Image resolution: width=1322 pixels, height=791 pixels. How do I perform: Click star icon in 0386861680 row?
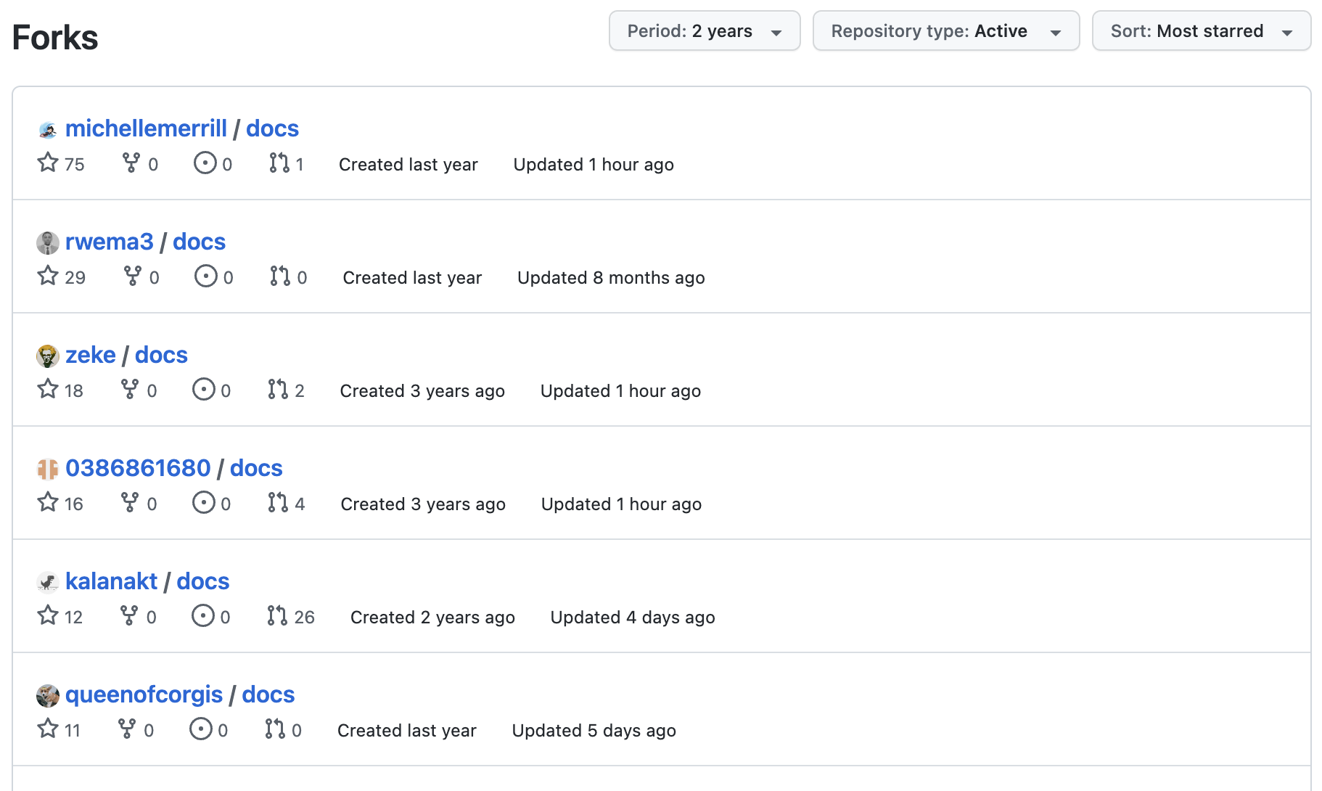coord(48,502)
